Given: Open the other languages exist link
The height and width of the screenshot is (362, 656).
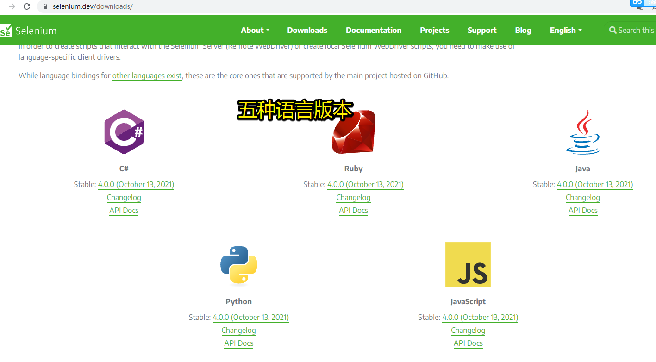Looking at the screenshot, I should pos(147,75).
